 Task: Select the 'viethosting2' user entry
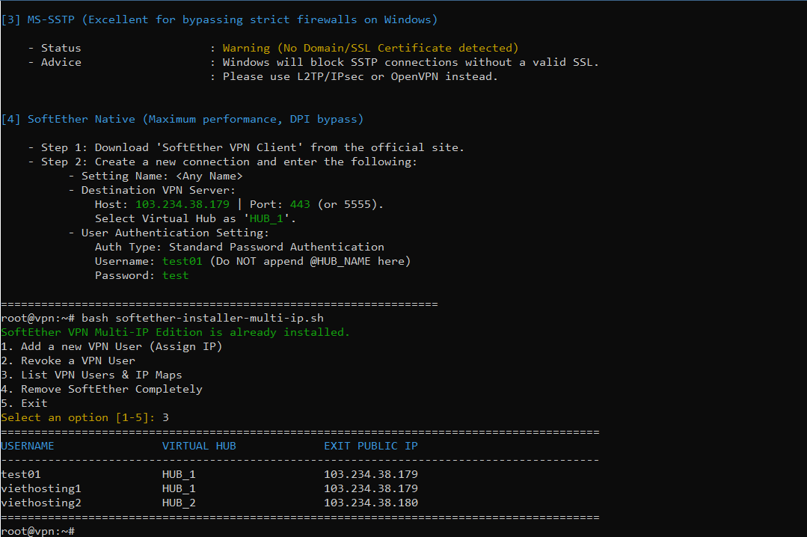40,502
